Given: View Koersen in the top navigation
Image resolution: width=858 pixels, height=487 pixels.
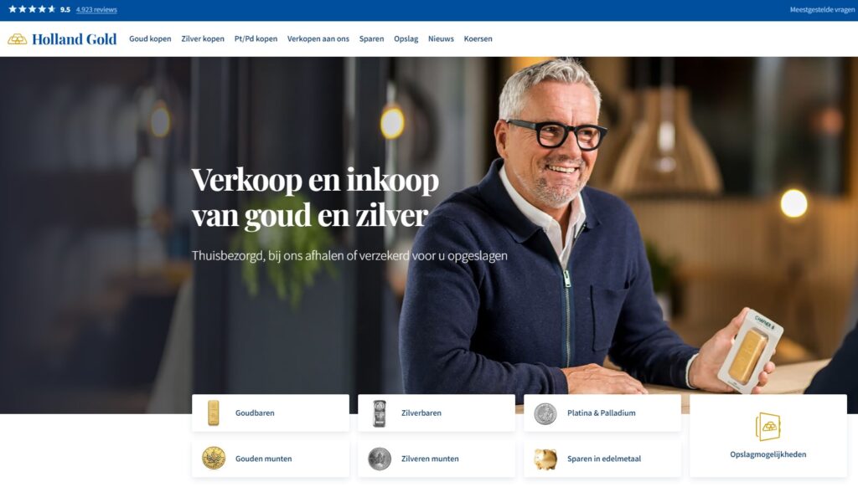Looking at the screenshot, I should pyautogui.click(x=478, y=38).
